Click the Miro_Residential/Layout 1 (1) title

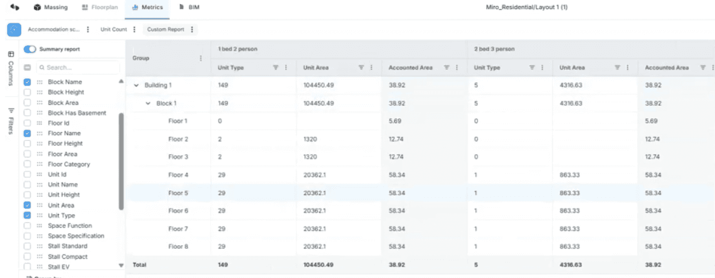point(527,8)
